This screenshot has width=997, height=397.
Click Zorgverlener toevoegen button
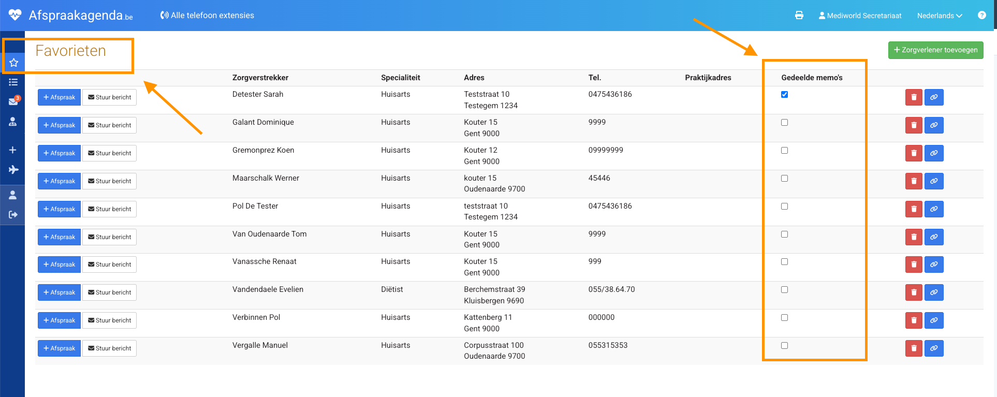point(935,50)
